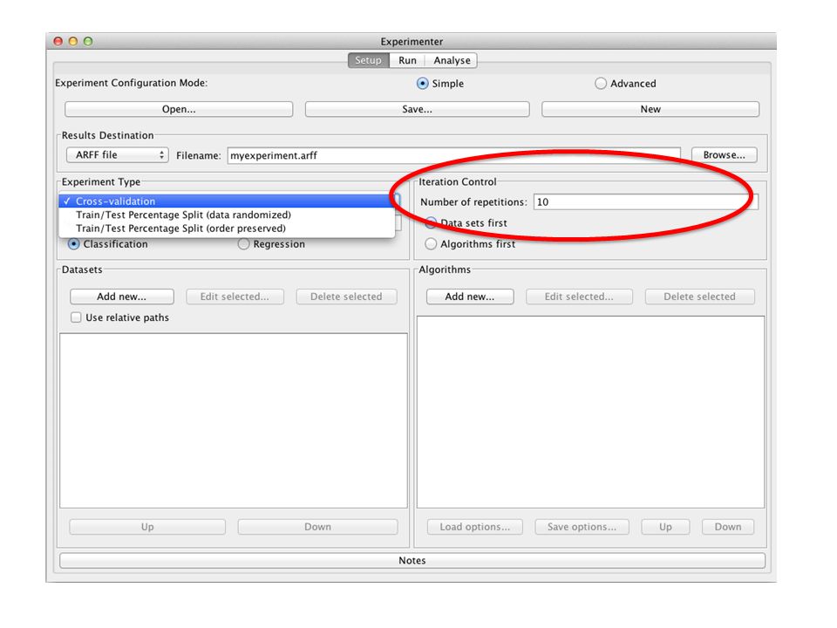Image resolution: width=837 pixels, height=628 pixels.
Task: Select Algorithms first option
Action: coord(431,244)
